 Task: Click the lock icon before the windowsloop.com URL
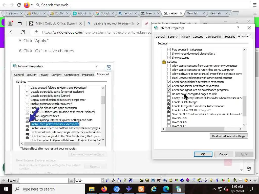tap(36, 32)
